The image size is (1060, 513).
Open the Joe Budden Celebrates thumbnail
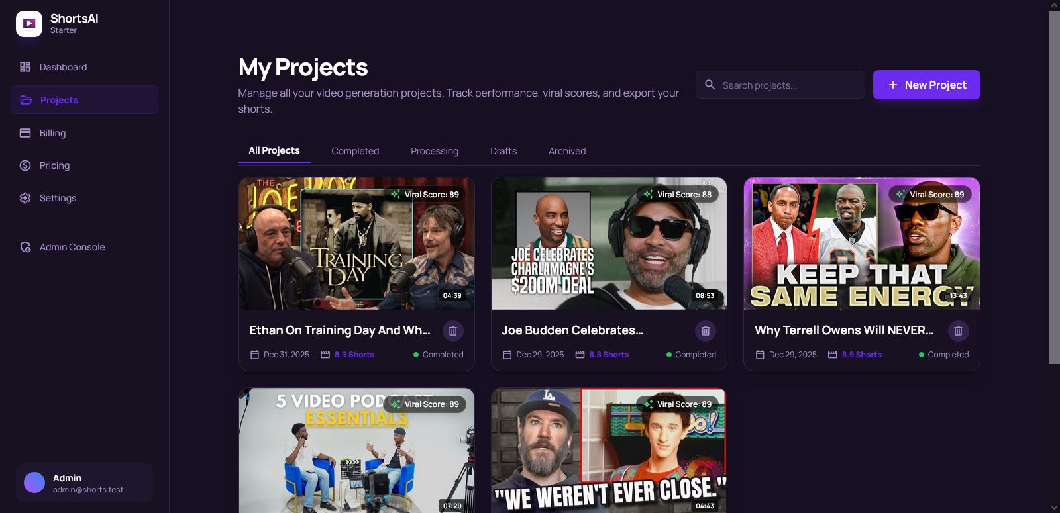609,244
